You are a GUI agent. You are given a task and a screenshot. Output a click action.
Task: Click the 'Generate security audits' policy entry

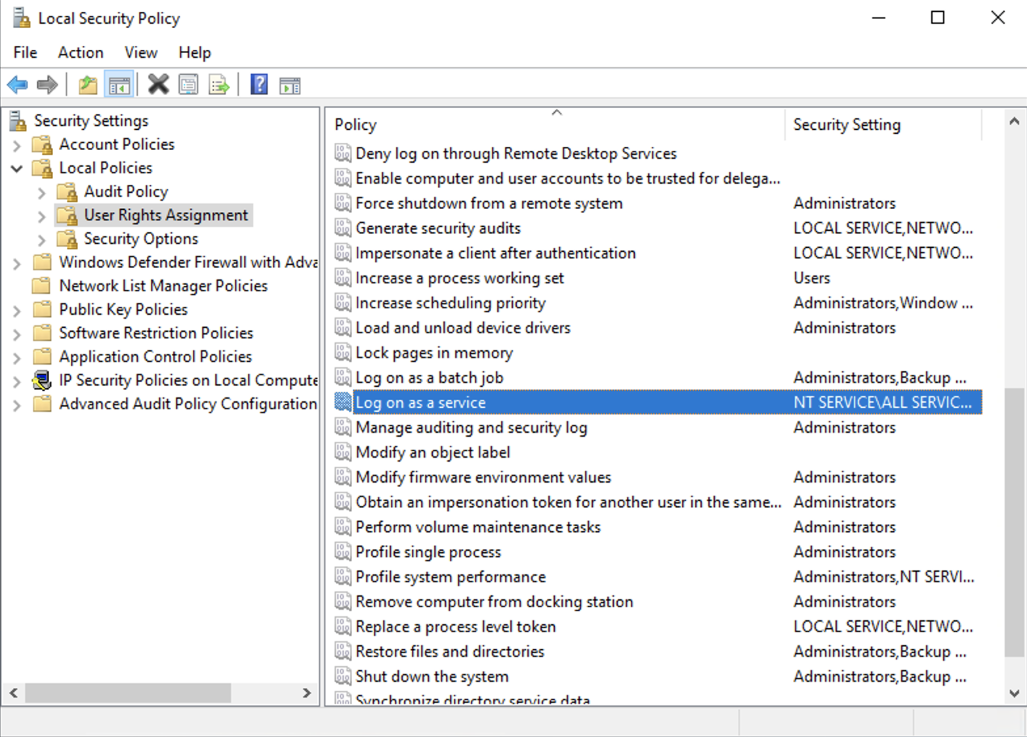tap(438, 228)
